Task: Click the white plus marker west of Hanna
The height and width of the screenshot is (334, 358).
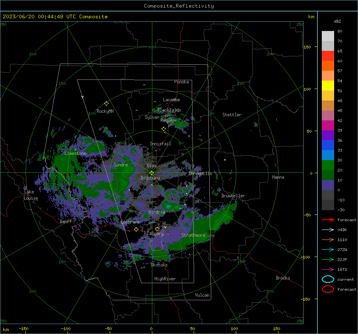Action: [225, 160]
